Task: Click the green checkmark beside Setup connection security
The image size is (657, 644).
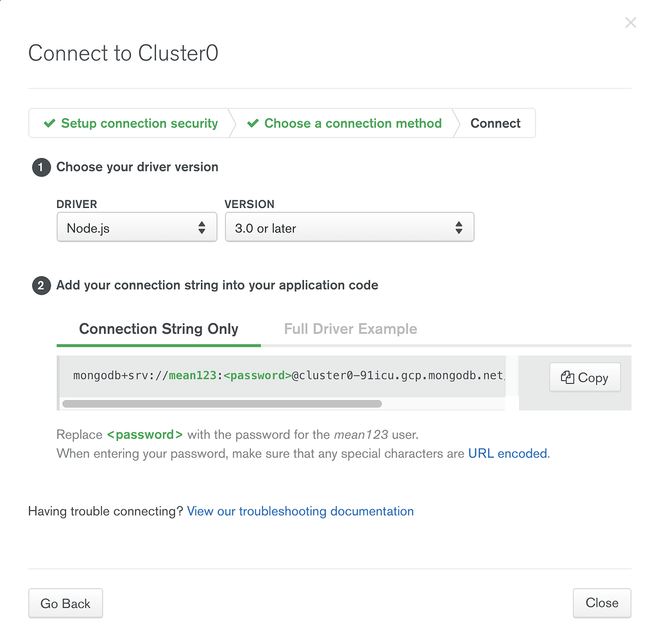Action: click(49, 123)
